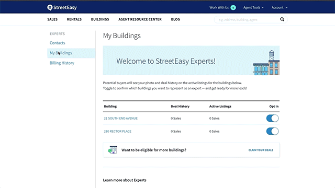Click the search magnifier icon
The image size is (335, 188).
282,19
